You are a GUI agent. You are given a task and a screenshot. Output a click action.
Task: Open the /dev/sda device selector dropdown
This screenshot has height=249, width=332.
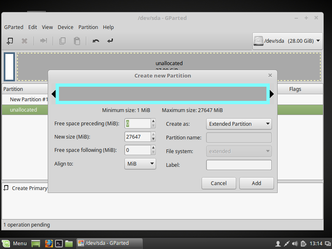click(x=287, y=41)
